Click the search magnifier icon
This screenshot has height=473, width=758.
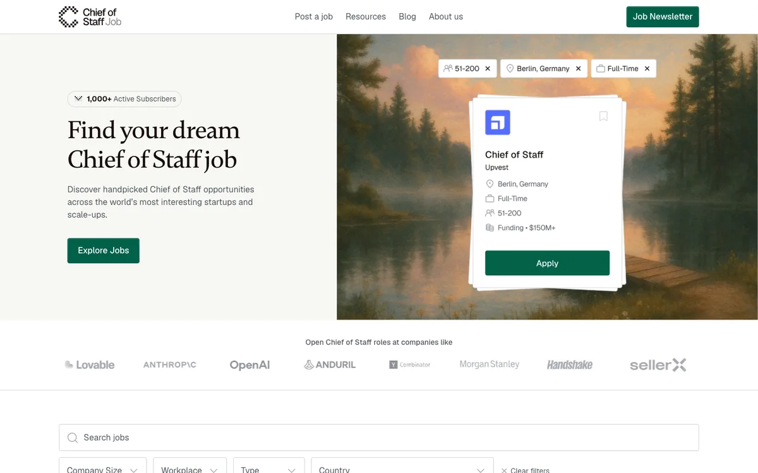(74, 438)
